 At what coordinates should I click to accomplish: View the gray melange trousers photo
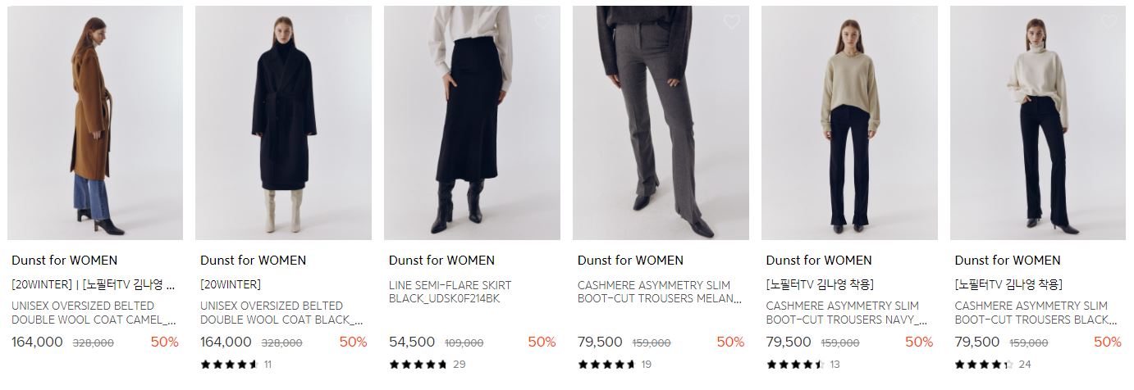coord(661,123)
